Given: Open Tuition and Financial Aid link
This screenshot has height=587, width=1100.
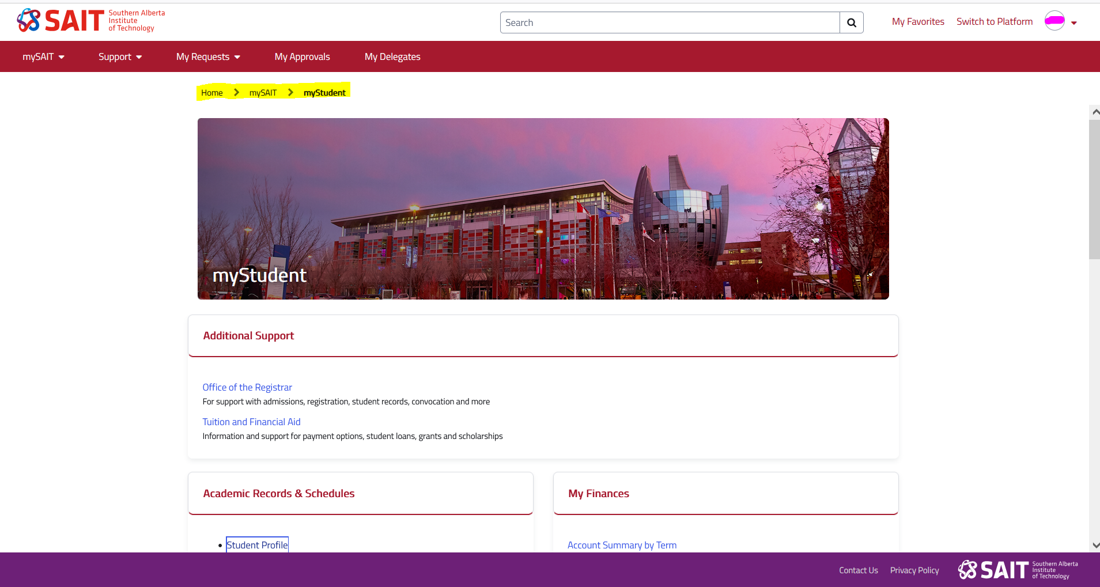Looking at the screenshot, I should point(251,422).
